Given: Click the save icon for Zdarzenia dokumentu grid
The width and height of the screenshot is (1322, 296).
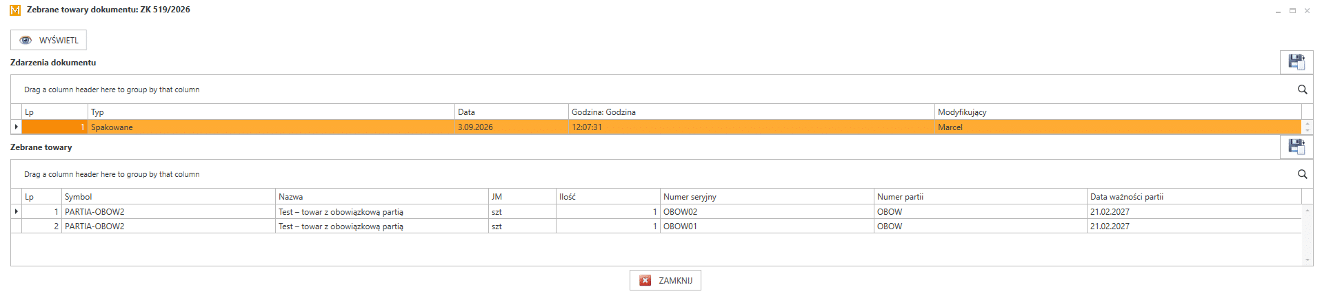Looking at the screenshot, I should click(1296, 62).
